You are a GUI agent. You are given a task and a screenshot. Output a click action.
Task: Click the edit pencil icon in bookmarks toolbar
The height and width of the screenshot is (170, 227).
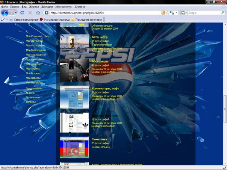coord(3,20)
